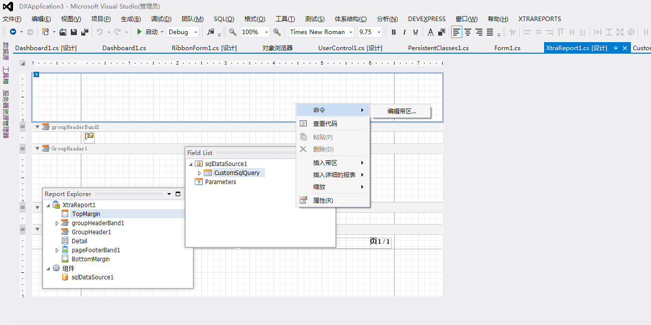Collapse the groupHeaderBand1 band in the designer
The image size is (651, 325).
(37, 127)
